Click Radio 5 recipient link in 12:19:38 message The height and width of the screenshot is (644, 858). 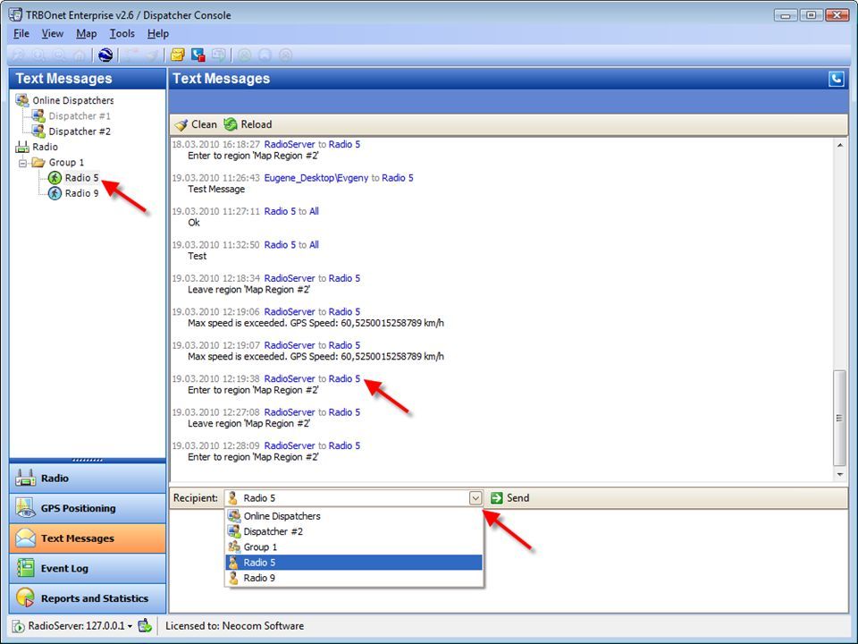pyautogui.click(x=344, y=378)
